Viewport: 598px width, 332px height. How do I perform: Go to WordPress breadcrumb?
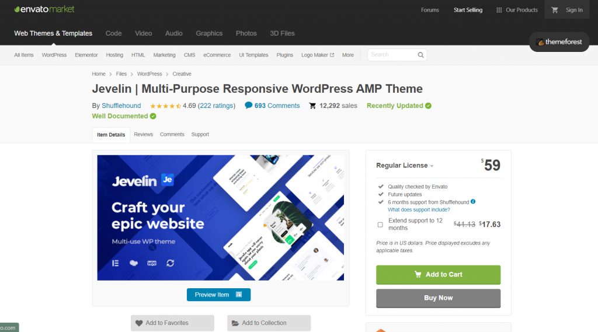point(149,74)
